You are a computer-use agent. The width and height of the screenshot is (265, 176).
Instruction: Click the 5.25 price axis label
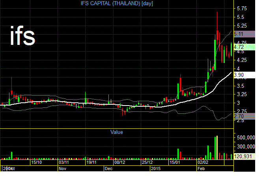[x=242, y=26]
